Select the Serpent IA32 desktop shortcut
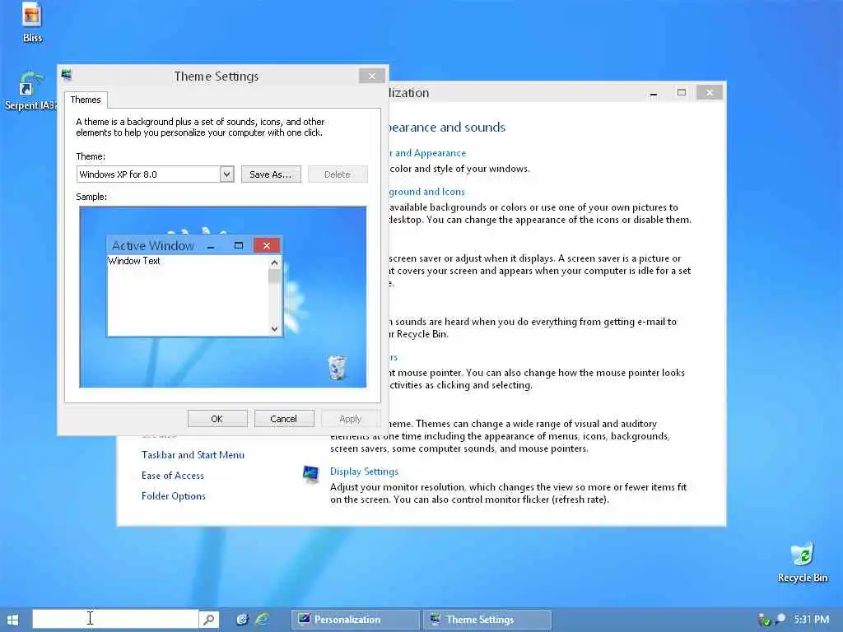843x632 pixels. click(30, 91)
